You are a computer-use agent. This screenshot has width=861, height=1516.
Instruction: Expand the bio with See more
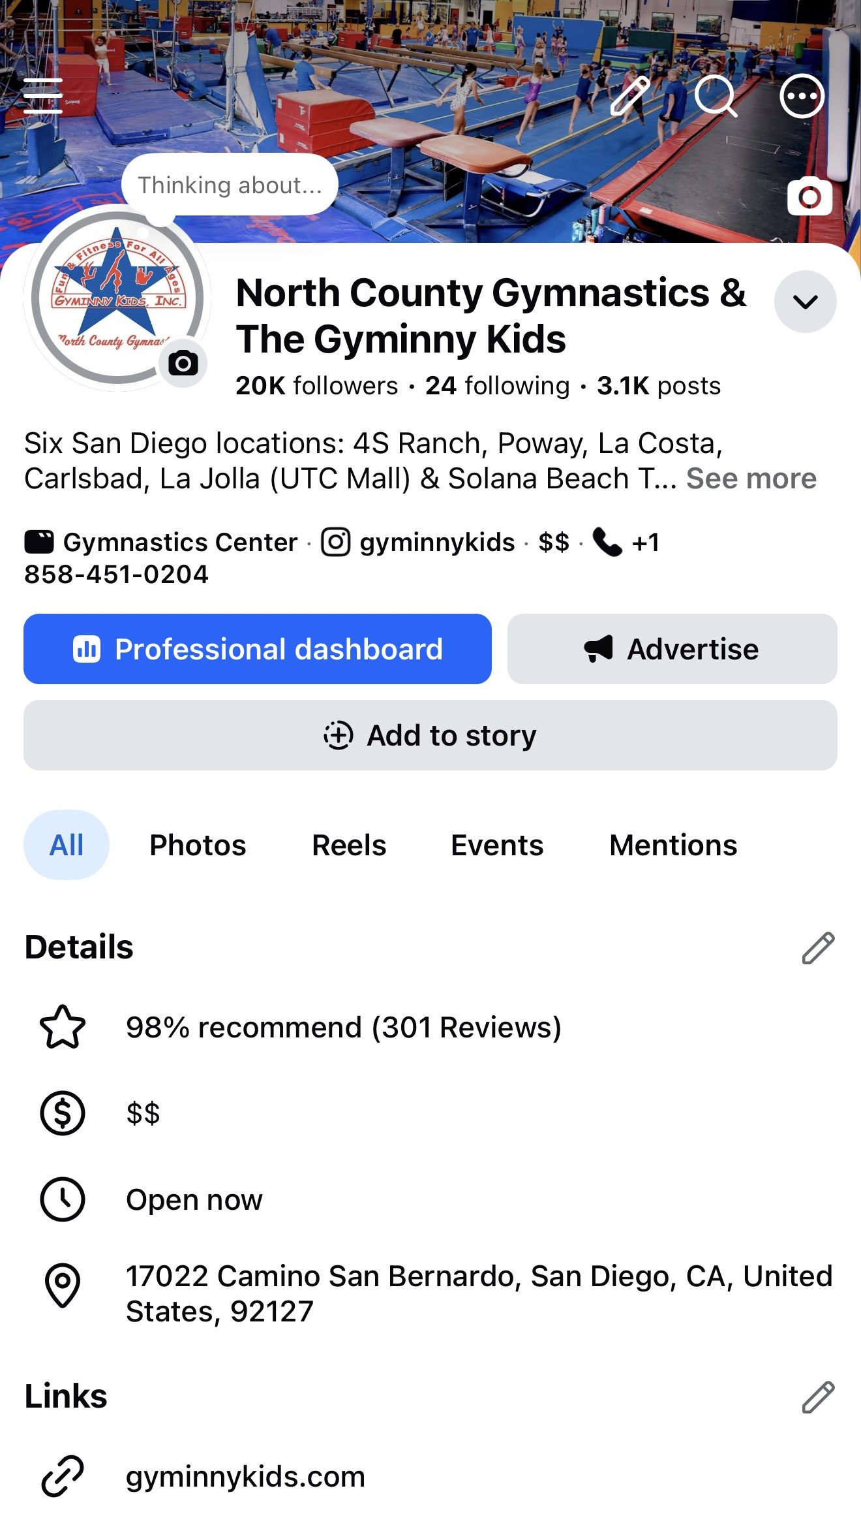click(x=751, y=479)
